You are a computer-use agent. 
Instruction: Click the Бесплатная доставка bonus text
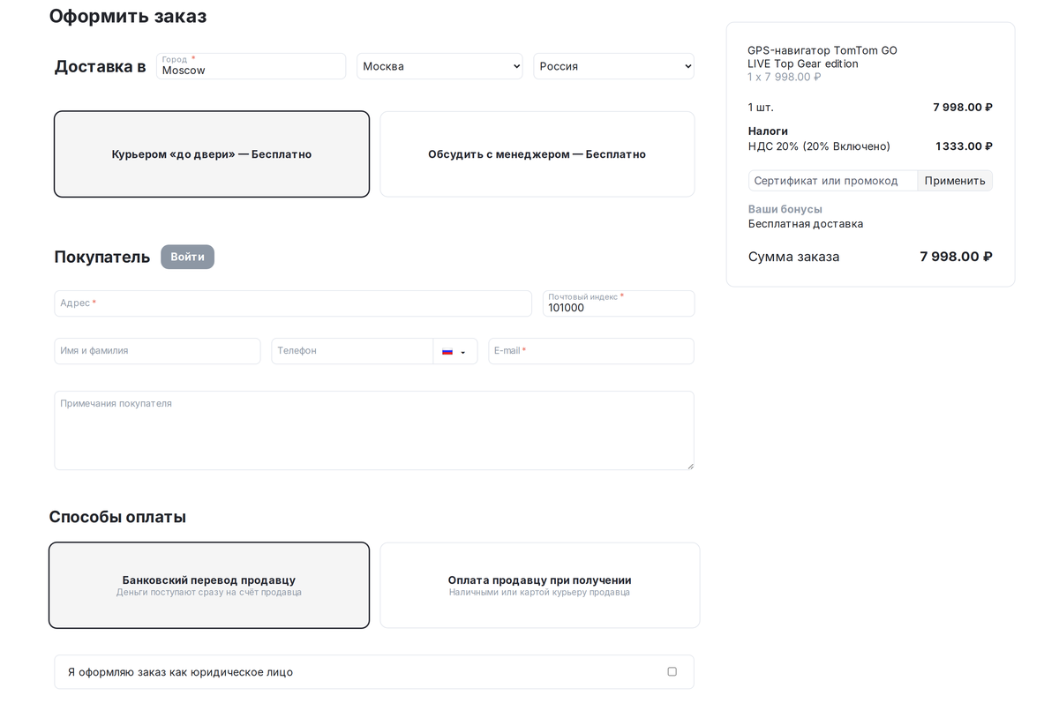[x=806, y=224]
